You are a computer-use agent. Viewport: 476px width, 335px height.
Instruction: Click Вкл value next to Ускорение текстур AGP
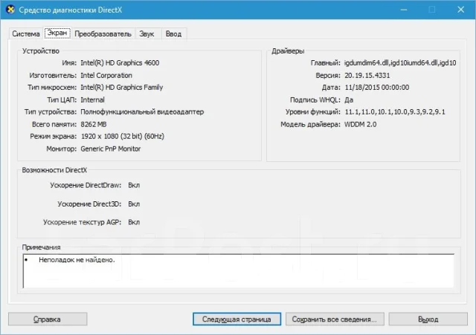point(134,222)
